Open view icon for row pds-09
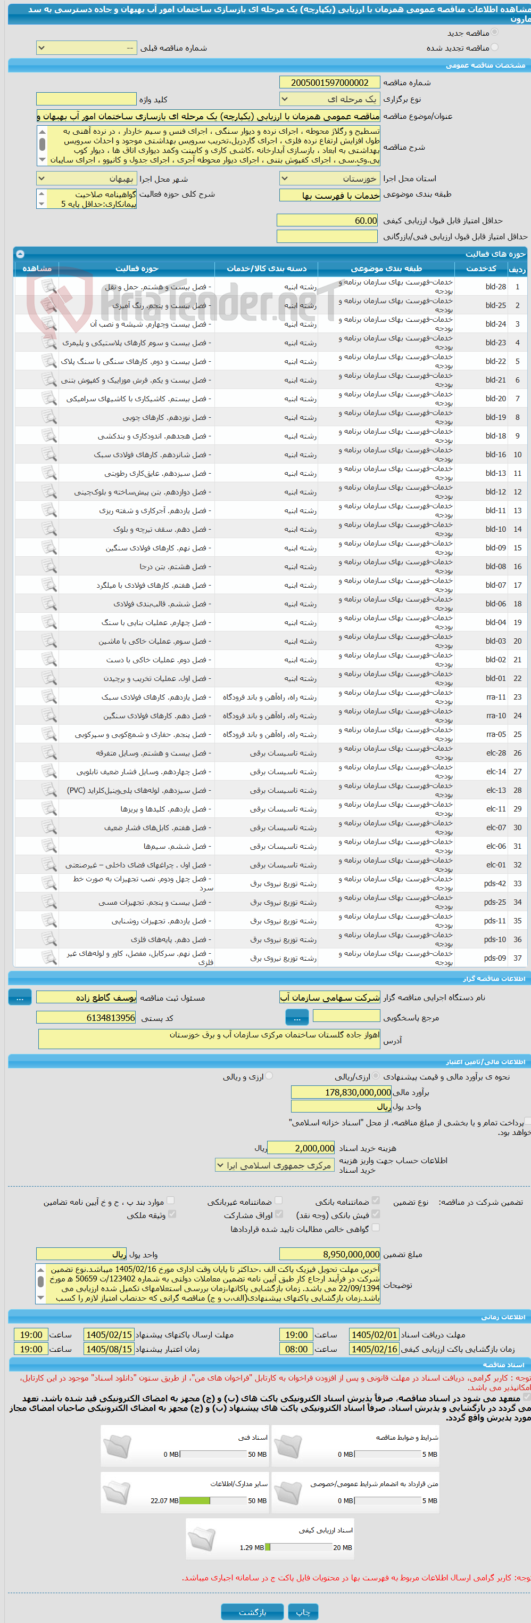 [48, 959]
